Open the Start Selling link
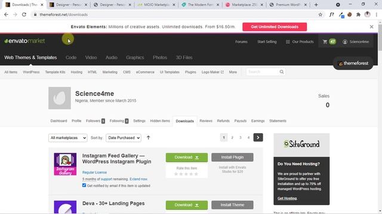Image resolution: width=382 pixels, height=214 pixels. point(267,42)
